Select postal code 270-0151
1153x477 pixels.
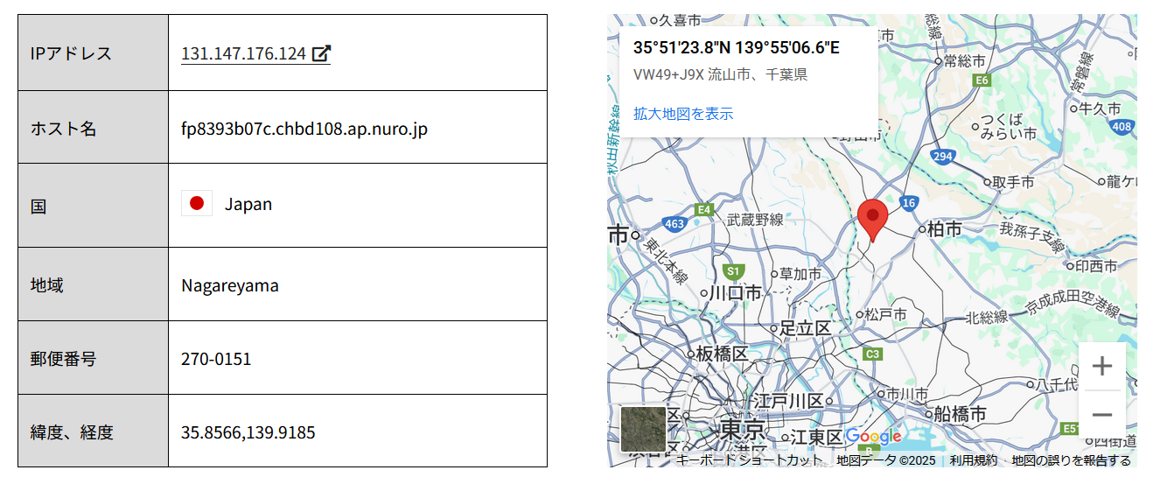tap(216, 359)
